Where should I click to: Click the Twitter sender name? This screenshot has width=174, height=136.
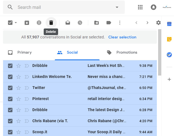[39, 88]
